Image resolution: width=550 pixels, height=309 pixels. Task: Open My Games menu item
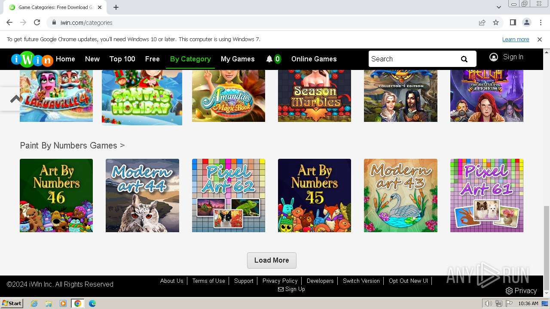(238, 59)
